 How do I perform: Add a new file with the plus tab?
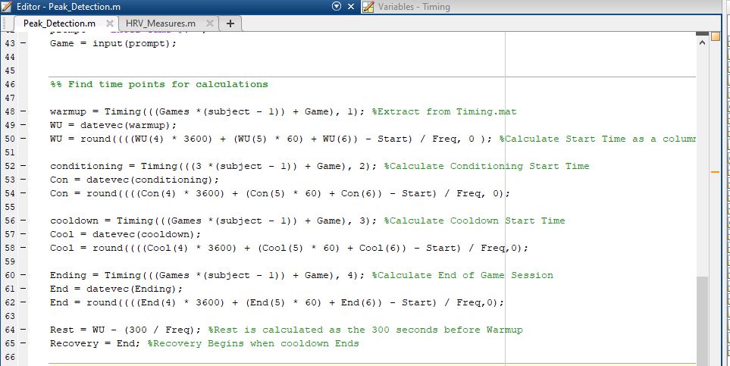(230, 23)
